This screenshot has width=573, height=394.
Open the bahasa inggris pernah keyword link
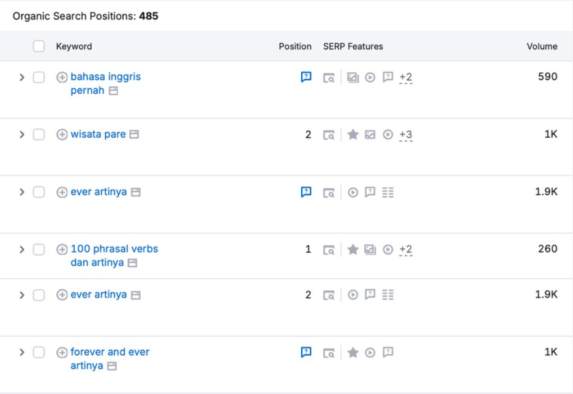pos(106,83)
